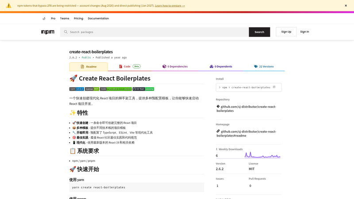The width and height of the screenshot is (354, 199).
Task: Open the 0 Dependents tab
Action: (x=221, y=67)
